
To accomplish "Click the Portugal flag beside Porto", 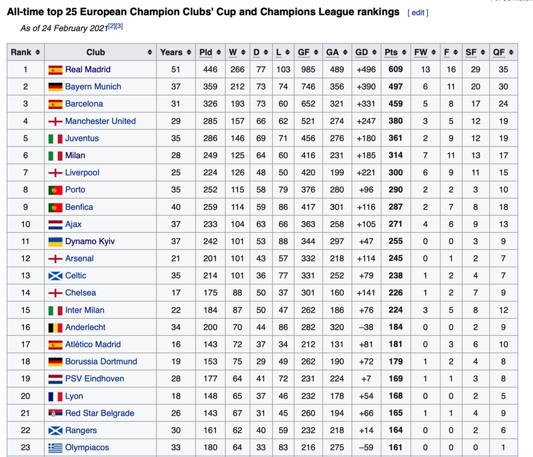I will point(55,190).
